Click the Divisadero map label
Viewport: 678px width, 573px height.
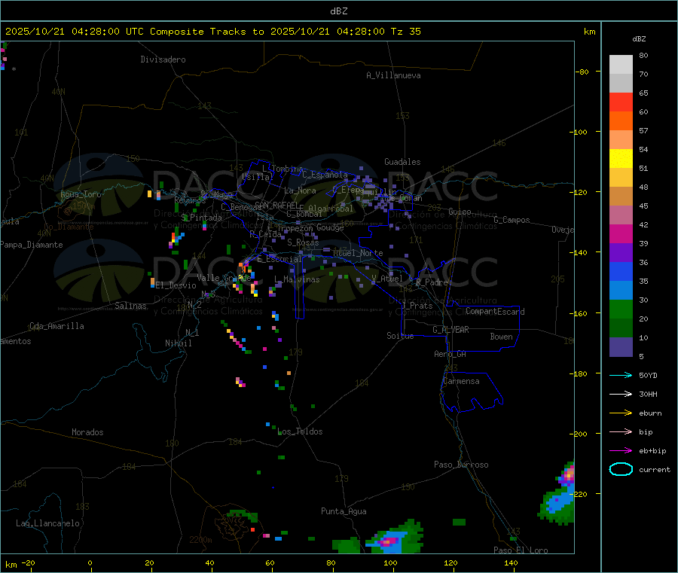(x=163, y=59)
